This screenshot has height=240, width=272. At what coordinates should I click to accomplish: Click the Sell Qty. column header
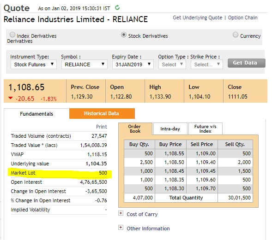tap(235, 144)
